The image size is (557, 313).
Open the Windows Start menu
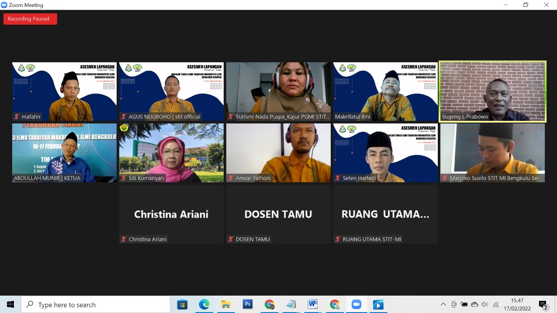click(x=10, y=305)
